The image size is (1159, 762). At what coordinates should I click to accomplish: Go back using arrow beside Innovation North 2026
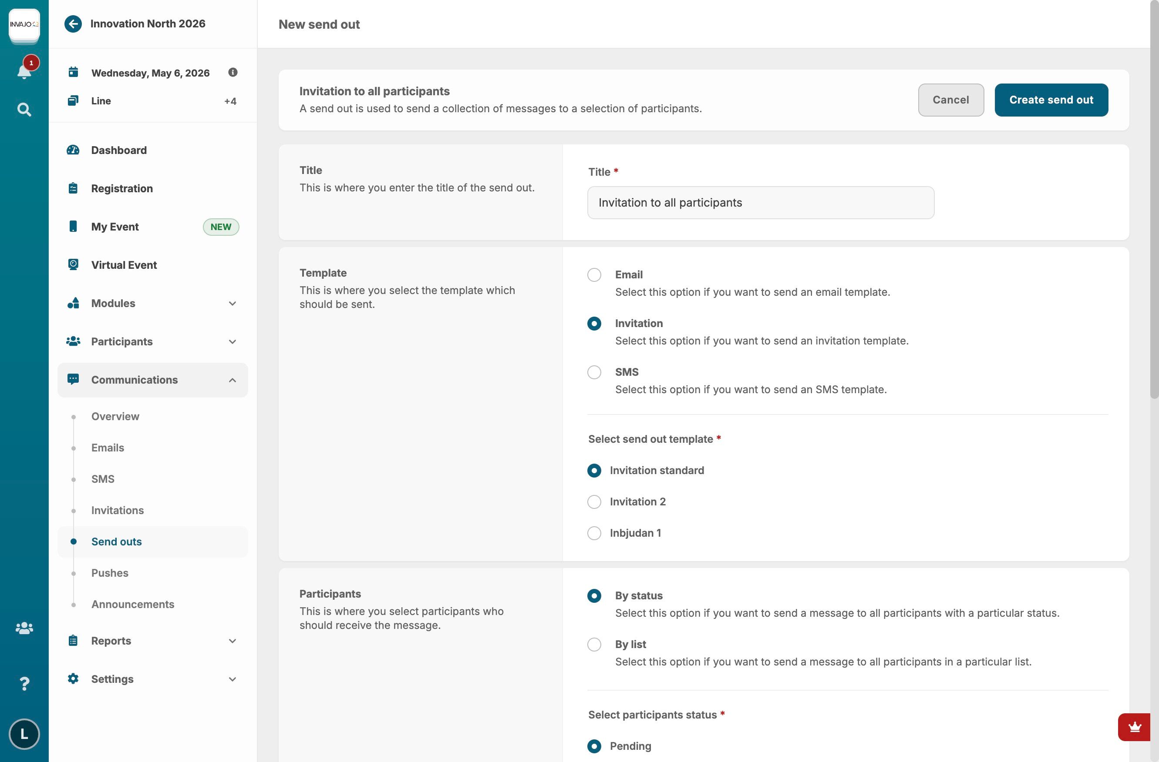tap(73, 24)
